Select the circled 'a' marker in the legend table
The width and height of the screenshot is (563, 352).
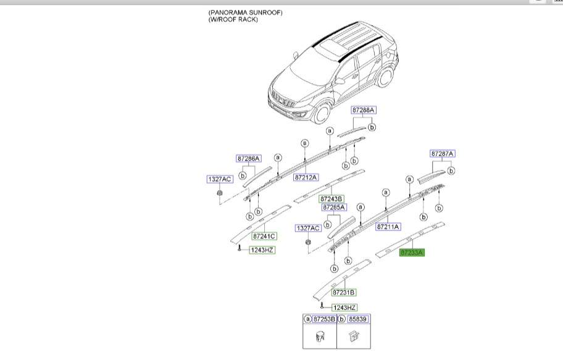click(307, 319)
